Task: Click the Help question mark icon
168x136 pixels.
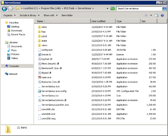Action: [162, 15]
